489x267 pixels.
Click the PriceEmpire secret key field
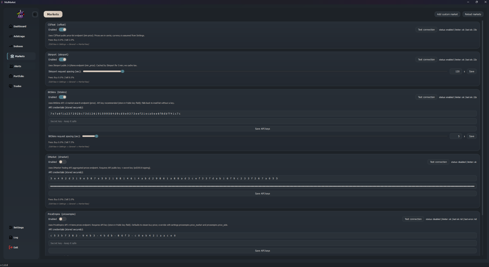tap(263, 243)
